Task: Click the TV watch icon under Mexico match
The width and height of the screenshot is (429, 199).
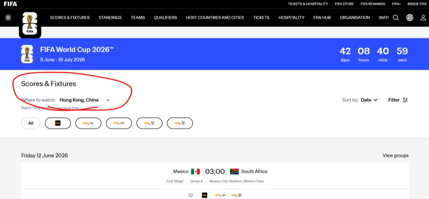Action: pos(190,195)
